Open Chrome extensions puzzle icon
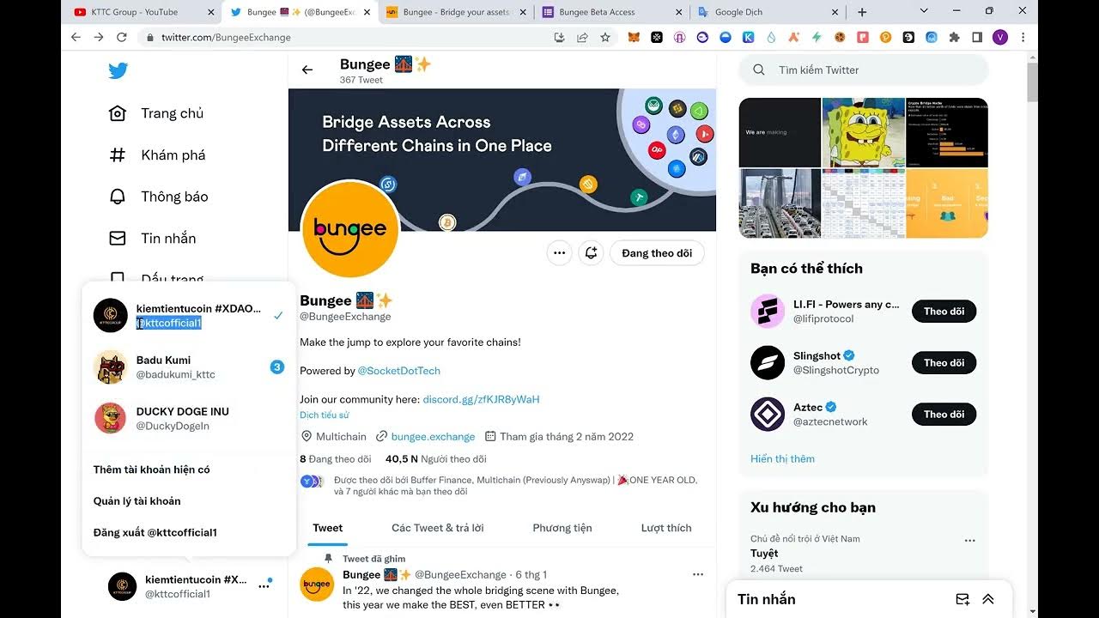The image size is (1099, 618). point(954,37)
